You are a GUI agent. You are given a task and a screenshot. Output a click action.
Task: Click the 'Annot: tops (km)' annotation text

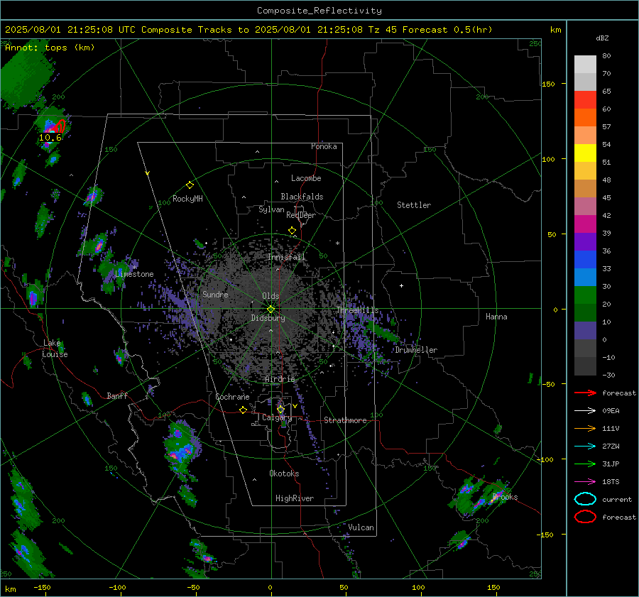coord(50,48)
